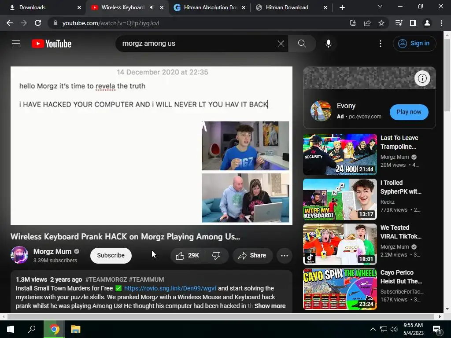Open volume control in system tray
Viewport: 451px width, 338px height.
pos(394,329)
